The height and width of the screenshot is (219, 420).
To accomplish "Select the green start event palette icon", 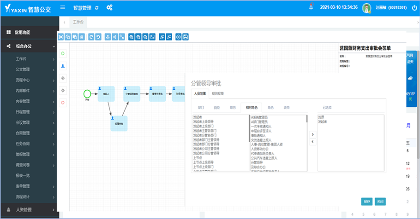I will (x=63, y=54).
